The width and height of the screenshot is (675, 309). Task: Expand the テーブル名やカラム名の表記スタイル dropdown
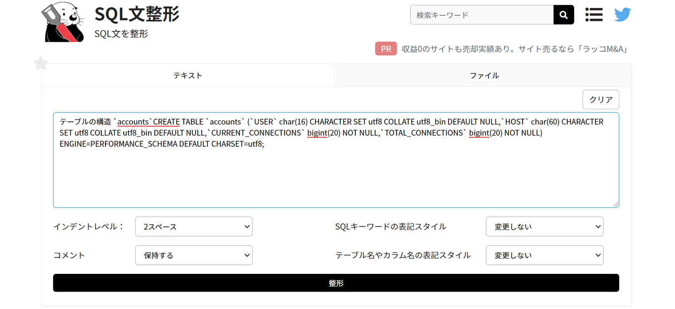[x=544, y=256]
